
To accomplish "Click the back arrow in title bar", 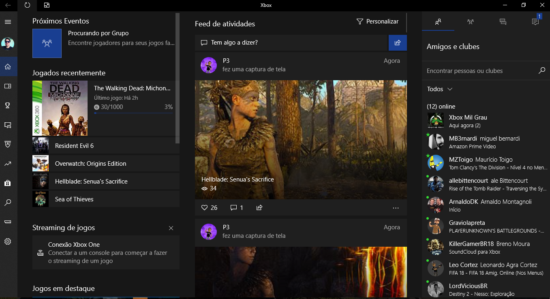I will 8,5.
